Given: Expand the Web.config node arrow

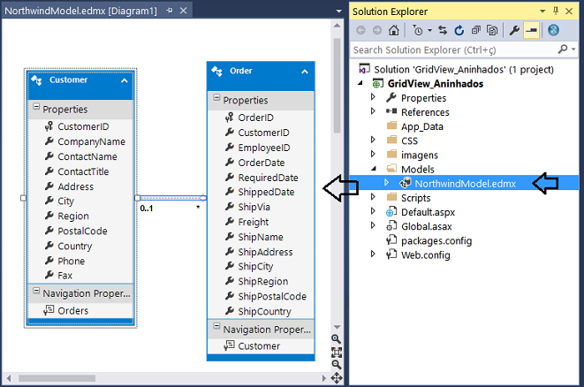Looking at the screenshot, I should point(373,254).
